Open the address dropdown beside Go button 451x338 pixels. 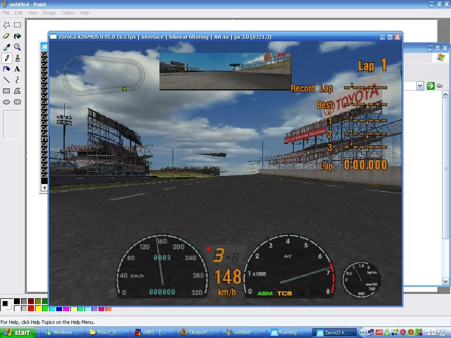point(420,86)
